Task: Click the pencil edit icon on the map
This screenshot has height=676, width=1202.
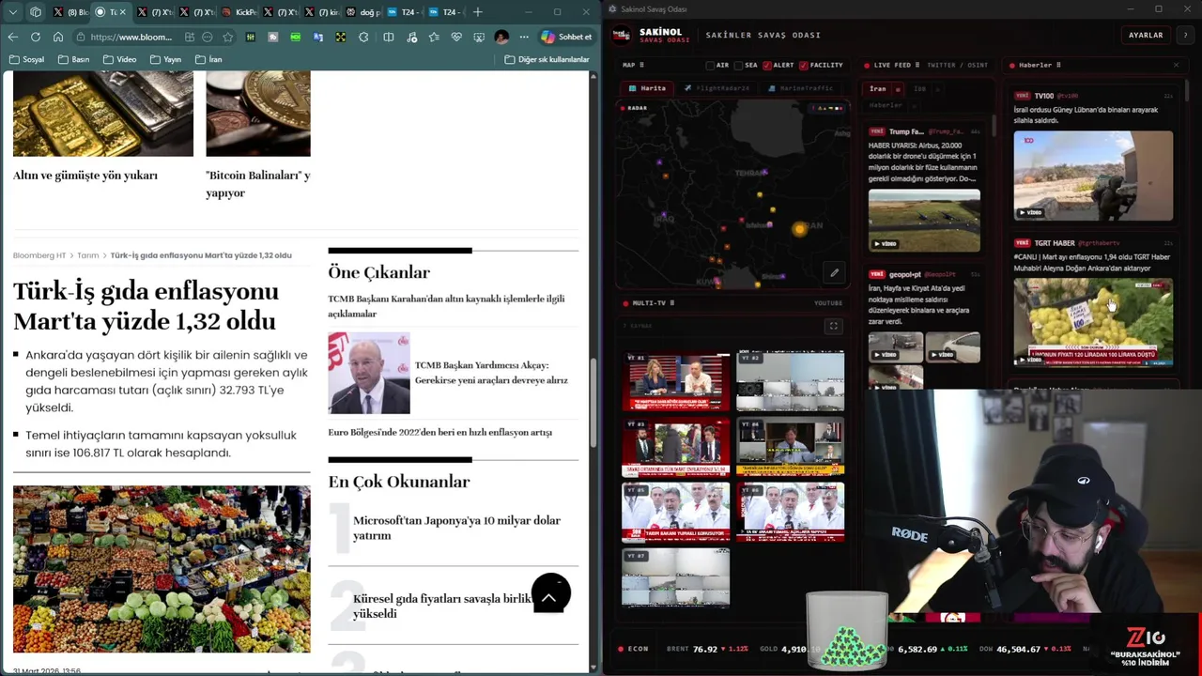Action: tap(834, 273)
